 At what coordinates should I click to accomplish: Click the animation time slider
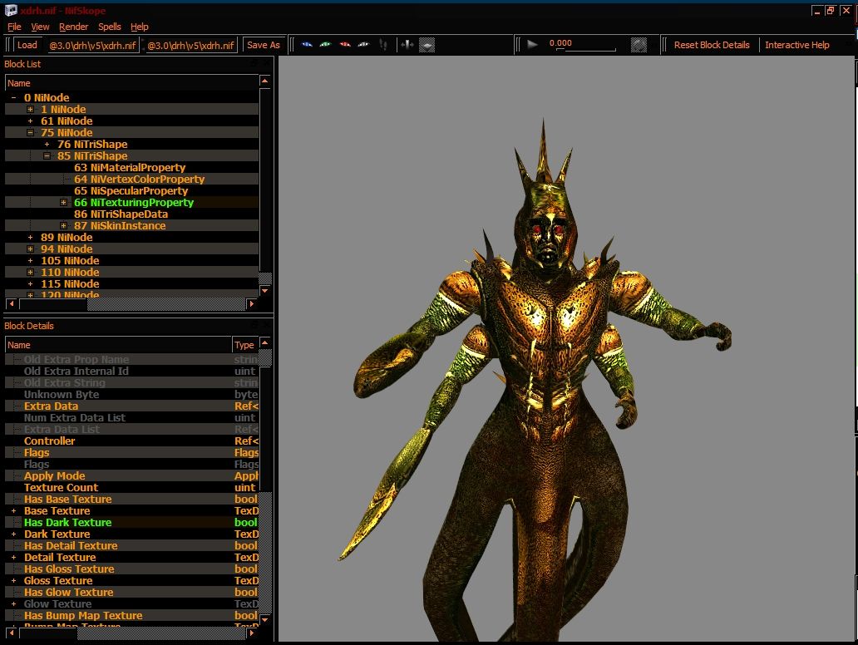coord(585,50)
